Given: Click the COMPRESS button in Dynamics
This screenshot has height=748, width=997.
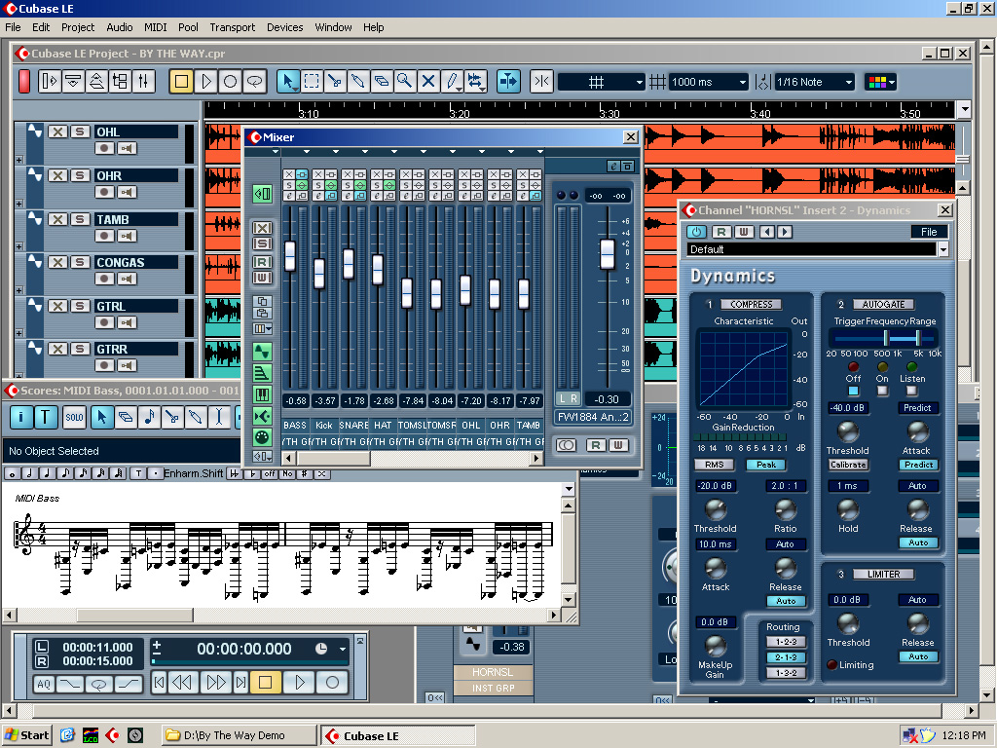Looking at the screenshot, I should (751, 305).
